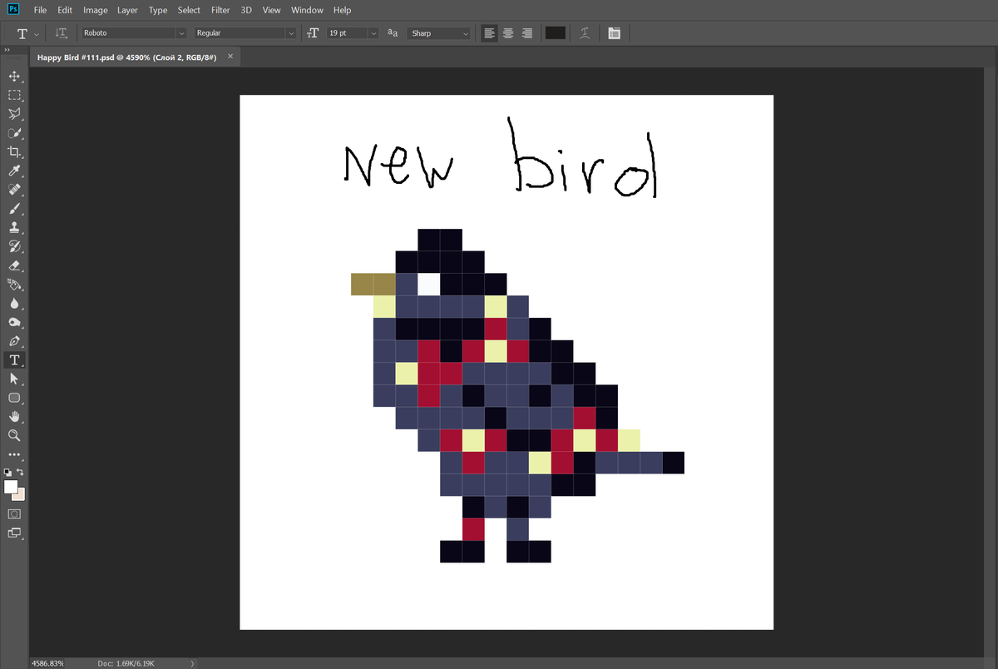Select the Healing Brush tool
The width and height of the screenshot is (998, 669).
14,190
